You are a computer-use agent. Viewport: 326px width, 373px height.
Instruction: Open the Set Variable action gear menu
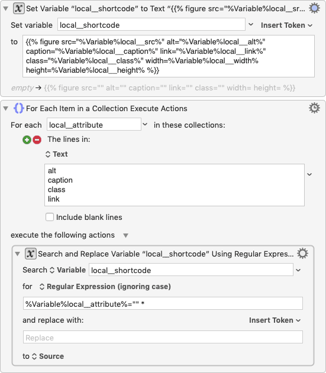314,8
